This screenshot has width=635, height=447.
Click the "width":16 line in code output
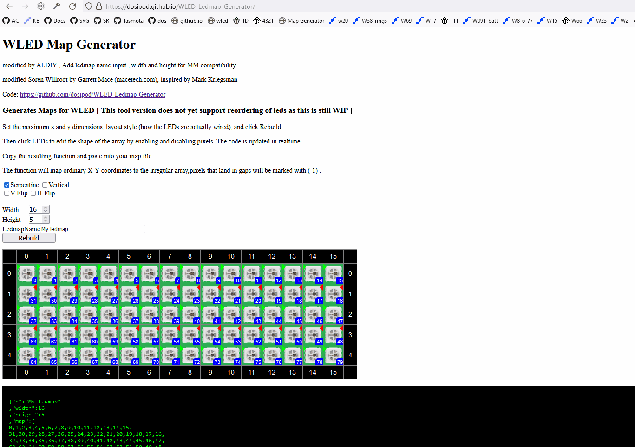(x=26, y=408)
